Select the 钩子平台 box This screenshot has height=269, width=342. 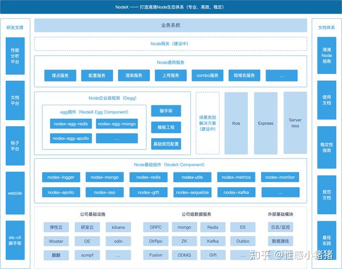15,146
